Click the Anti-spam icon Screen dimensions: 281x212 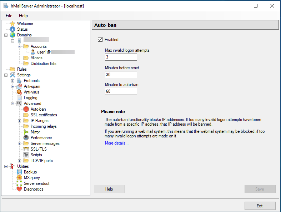(19, 86)
